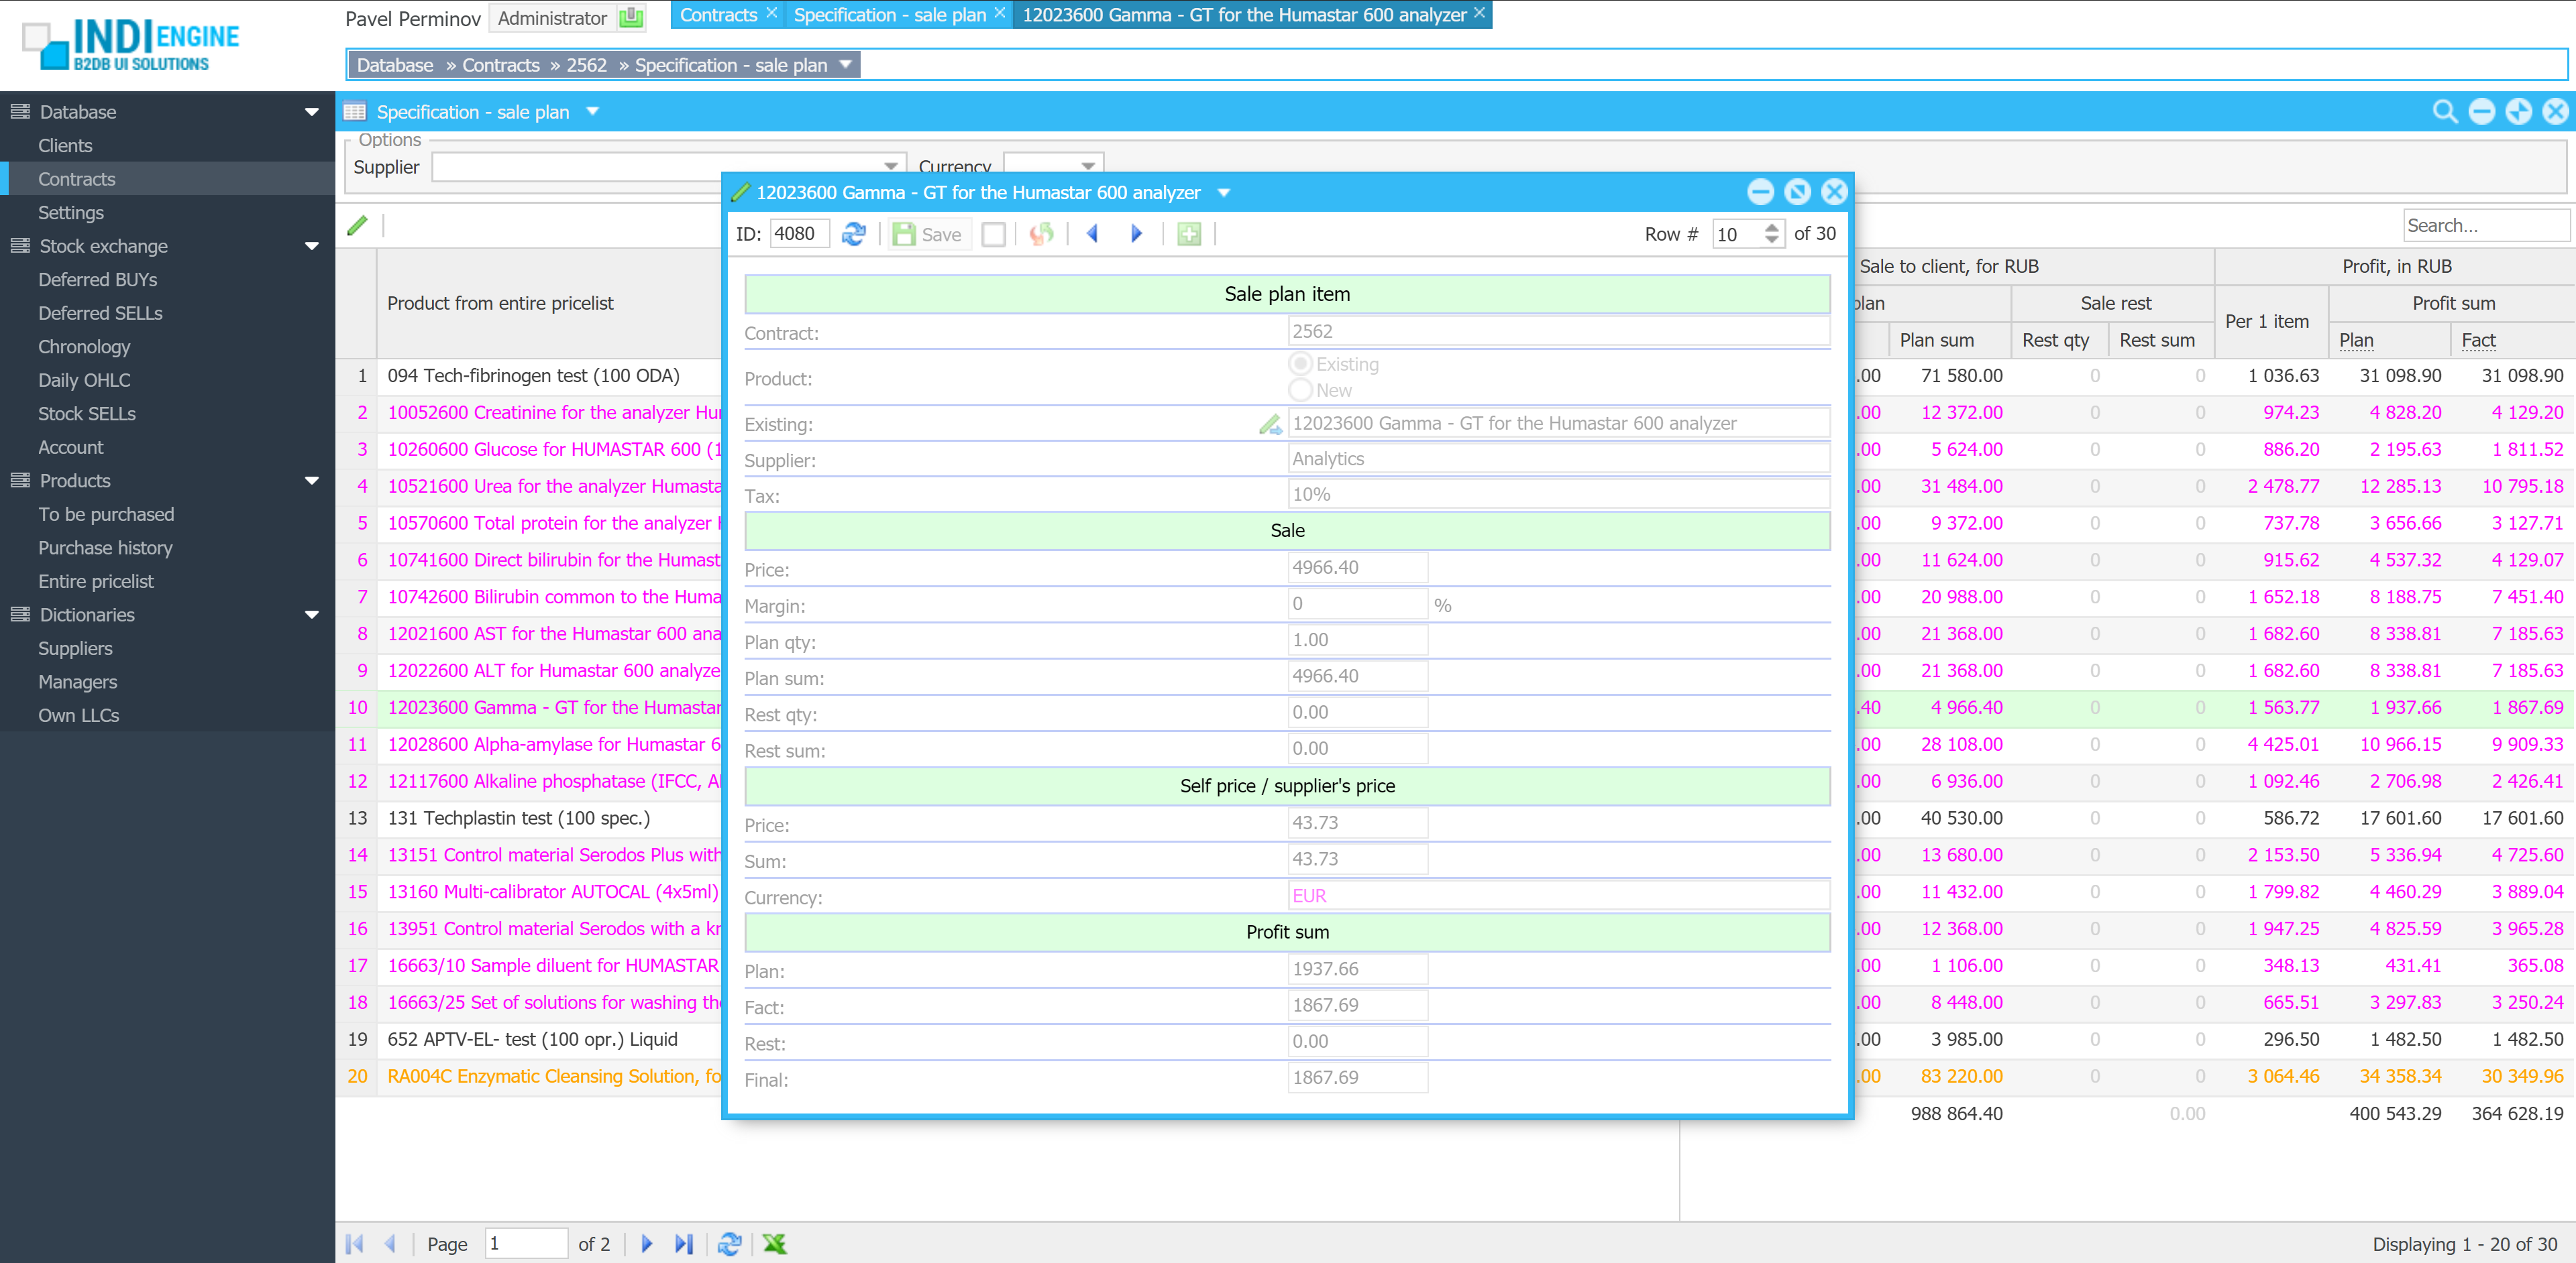Image resolution: width=2576 pixels, height=1263 pixels.
Task: Select the New product radio button
Action: (x=1300, y=389)
